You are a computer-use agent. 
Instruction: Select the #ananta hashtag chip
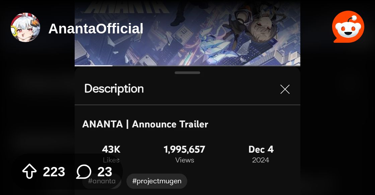point(102,181)
